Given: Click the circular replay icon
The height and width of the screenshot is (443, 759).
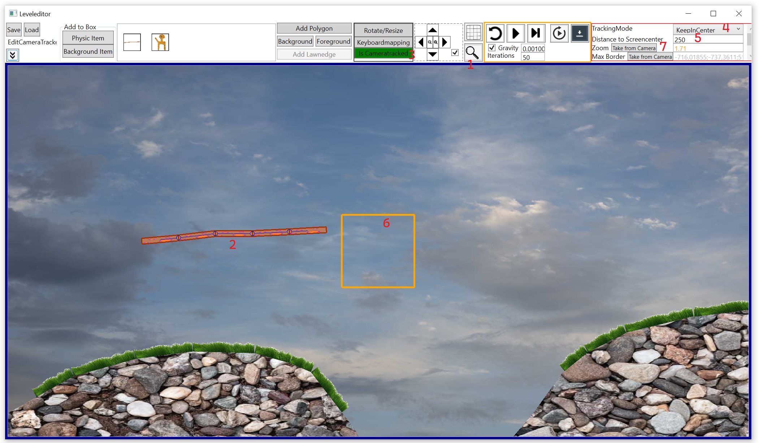Looking at the screenshot, I should pyautogui.click(x=559, y=33).
